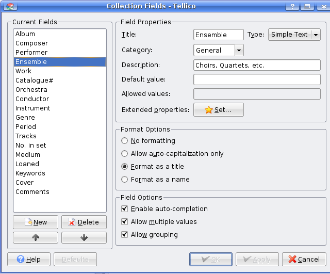330x274 pixels.
Task: Click the Tellico window menu icon
Action: tap(9, 6)
